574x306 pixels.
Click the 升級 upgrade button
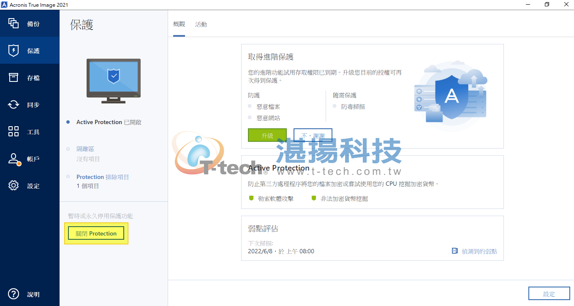tap(267, 135)
